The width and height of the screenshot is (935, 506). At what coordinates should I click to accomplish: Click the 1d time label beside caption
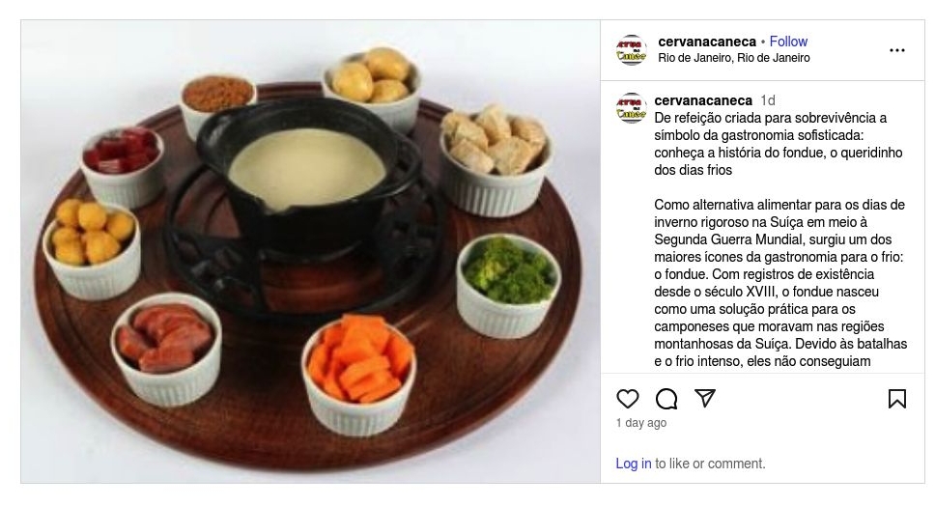pyautogui.click(x=768, y=100)
